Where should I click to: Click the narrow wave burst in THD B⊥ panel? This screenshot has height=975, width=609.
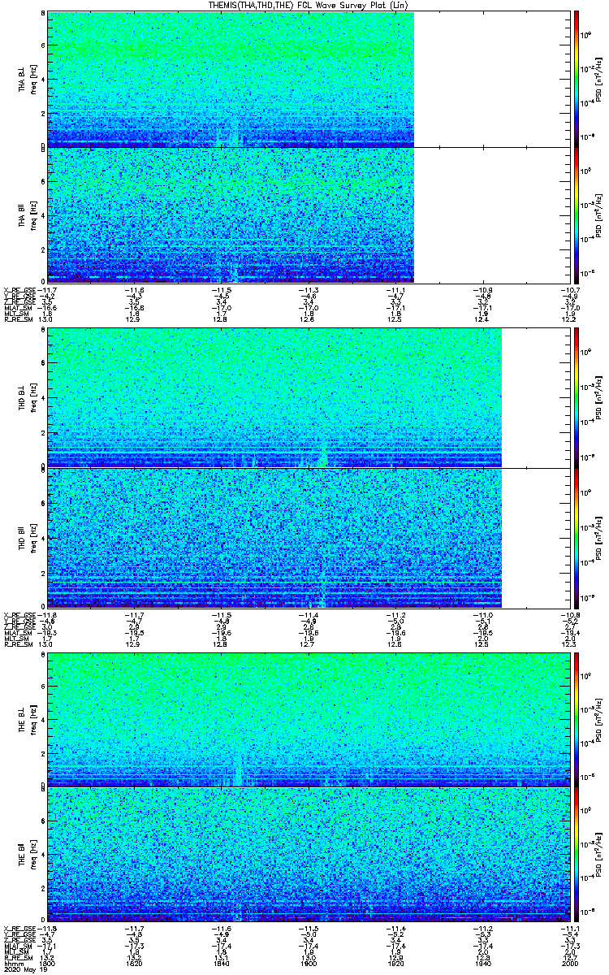[x=323, y=455]
